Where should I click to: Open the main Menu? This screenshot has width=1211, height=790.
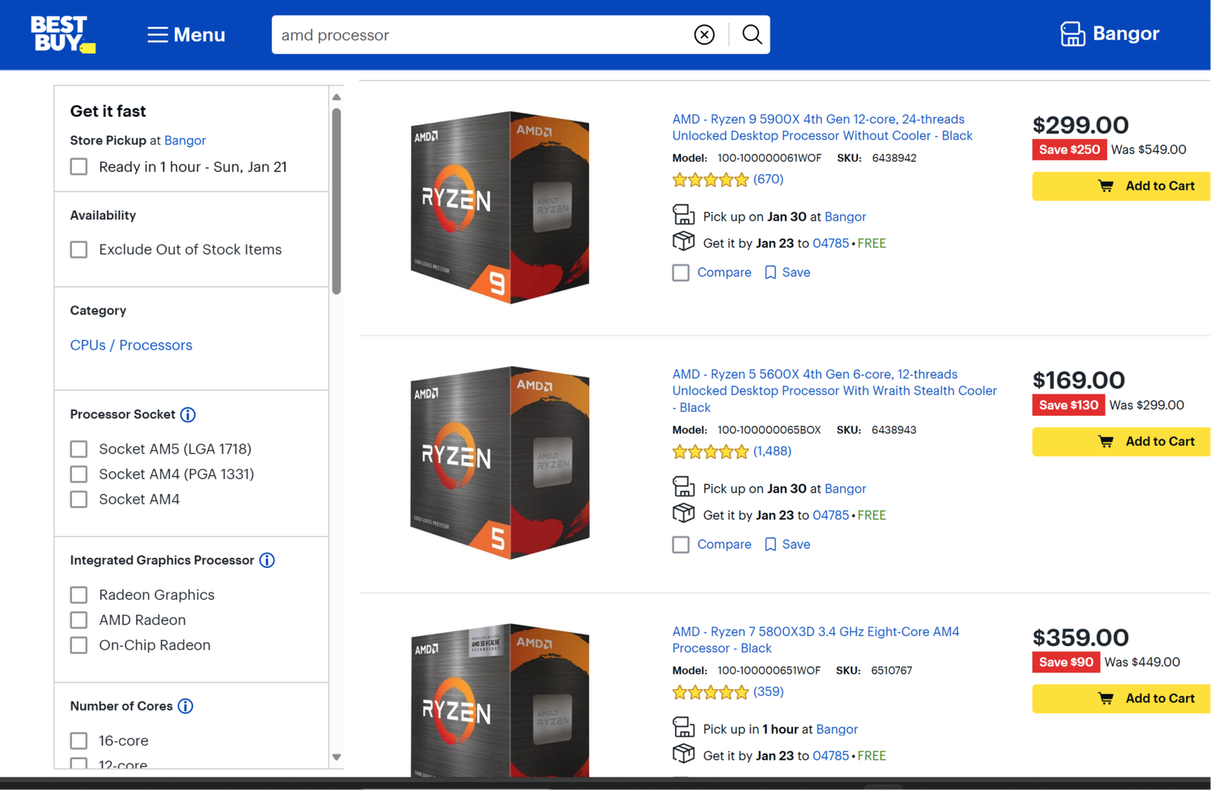pos(186,35)
